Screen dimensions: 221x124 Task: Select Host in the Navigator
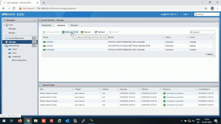point(11,25)
